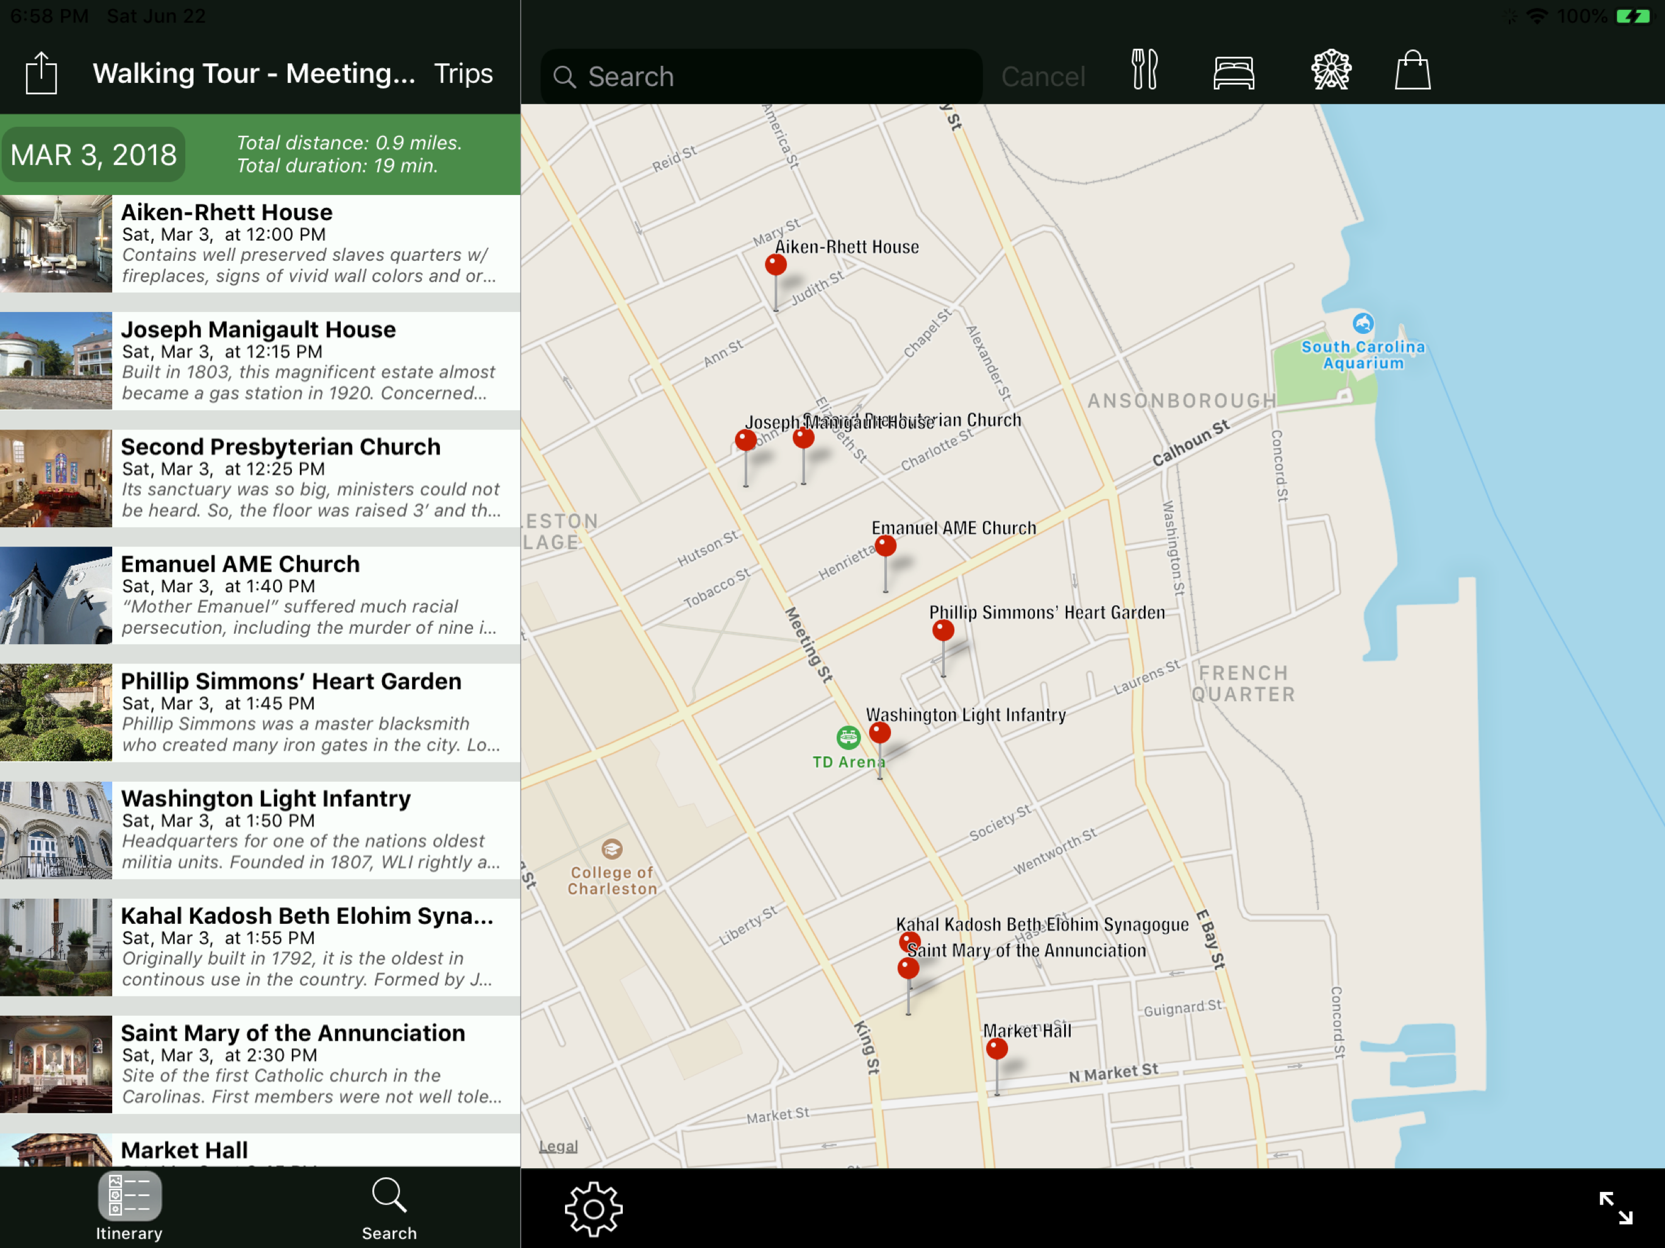Tap the Total distance: 0.9 miles text
The height and width of the screenshot is (1248, 1665).
pyautogui.click(x=349, y=143)
